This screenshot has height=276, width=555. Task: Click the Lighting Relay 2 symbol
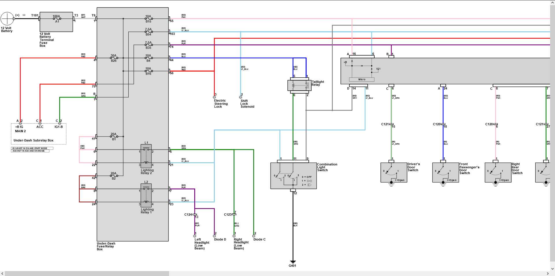tap(146, 156)
